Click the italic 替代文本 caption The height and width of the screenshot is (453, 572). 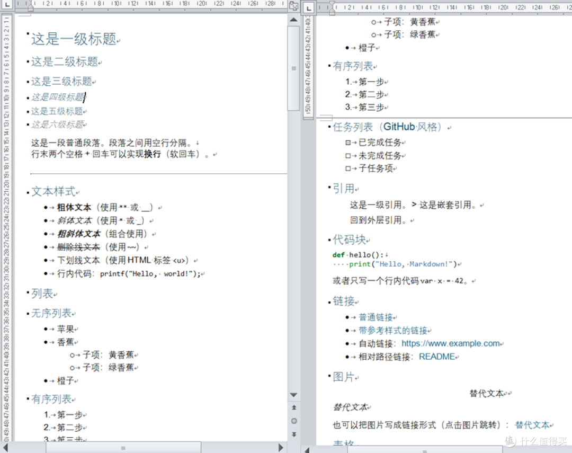(350, 407)
